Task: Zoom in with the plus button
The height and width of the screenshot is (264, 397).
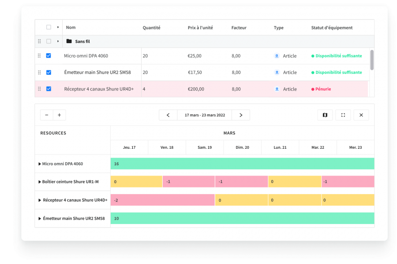Action: 59,115
